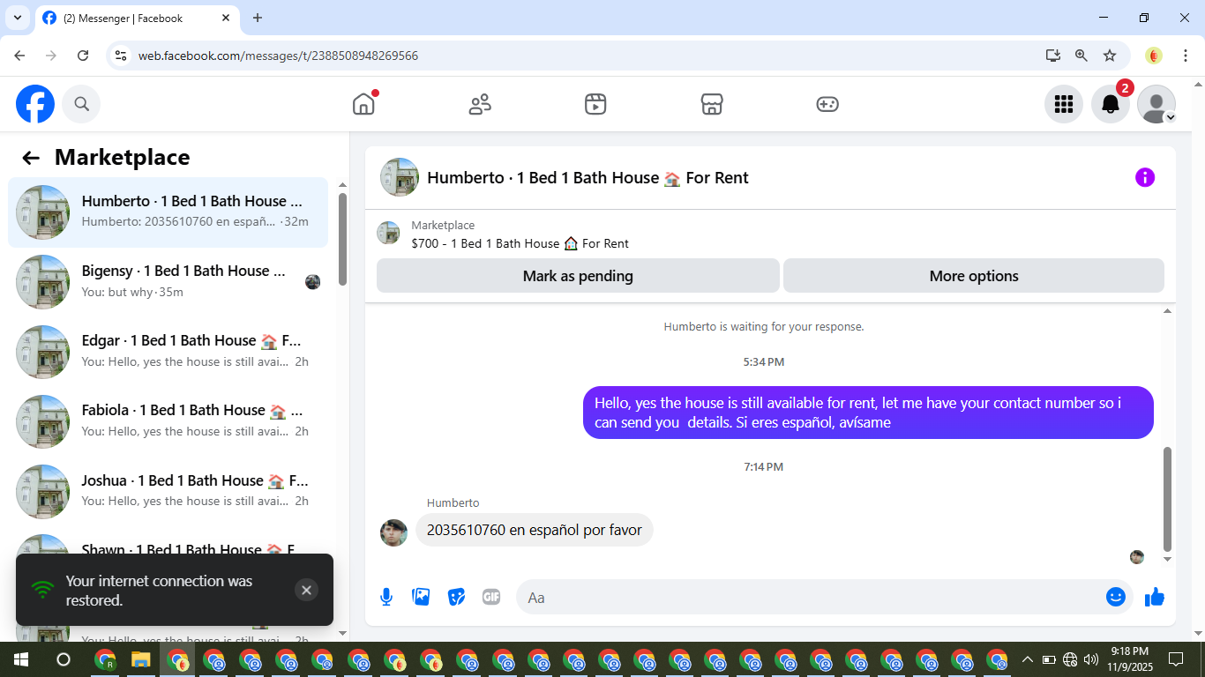Open the Edgar conversation
Screen dimensions: 1205x677
pos(168,352)
